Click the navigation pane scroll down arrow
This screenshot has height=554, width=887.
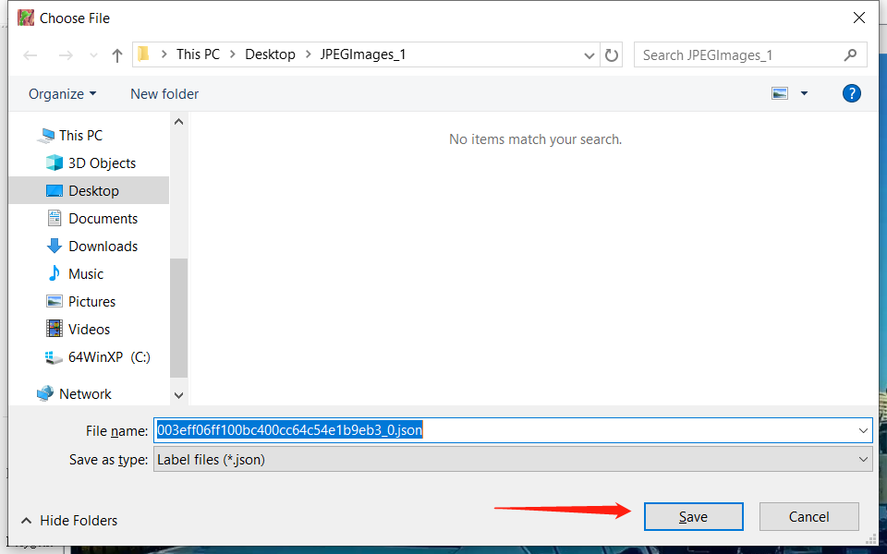point(178,395)
